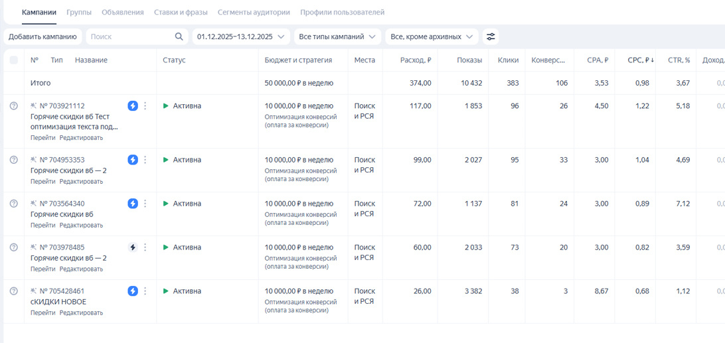Focus the Поиск search field
The width and height of the screenshot is (725, 343).
[x=129, y=36]
